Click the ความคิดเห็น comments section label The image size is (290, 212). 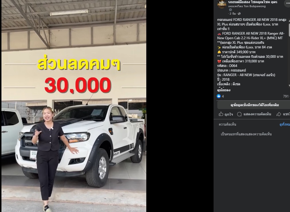point(227,124)
